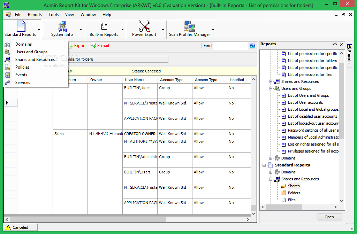Collapse the Users and Groups tree node
The height and width of the screenshot is (234, 357).
[271, 89]
